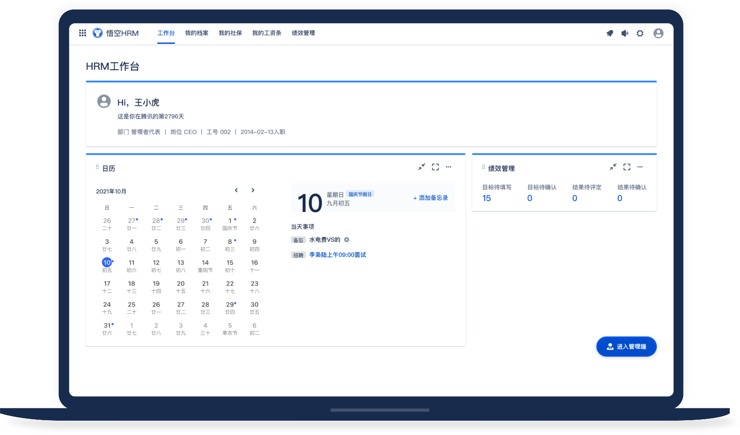The width and height of the screenshot is (740, 435).
Task: Open the app grid launcher icon
Action: pos(83,33)
